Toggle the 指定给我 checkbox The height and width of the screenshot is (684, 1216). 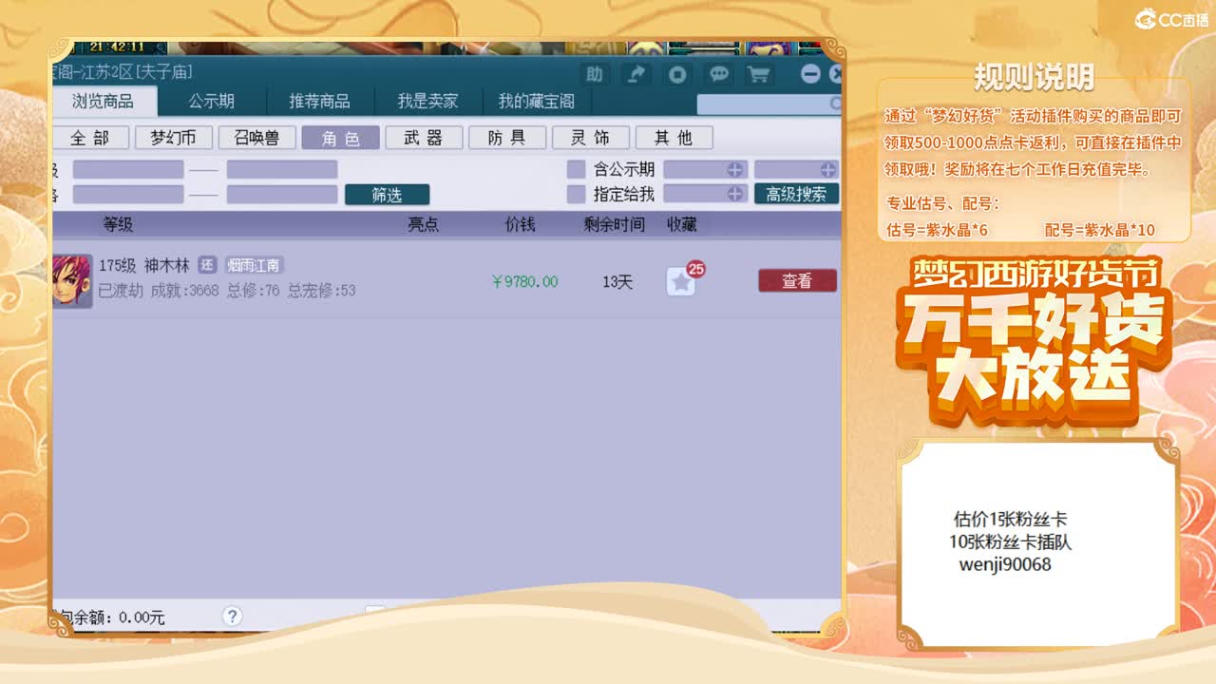[x=576, y=194]
